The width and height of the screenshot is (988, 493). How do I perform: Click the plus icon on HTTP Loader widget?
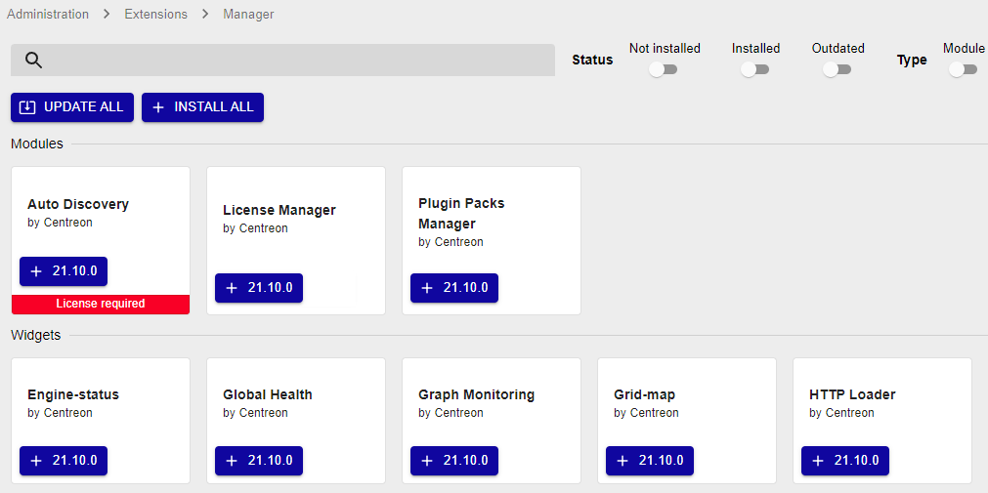tap(818, 461)
